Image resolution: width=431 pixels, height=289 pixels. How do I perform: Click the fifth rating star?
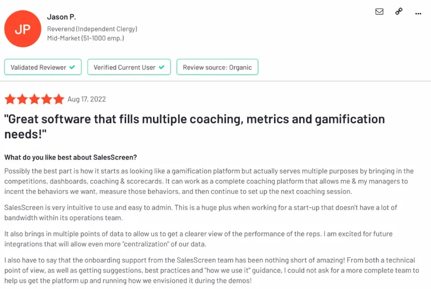[59, 99]
